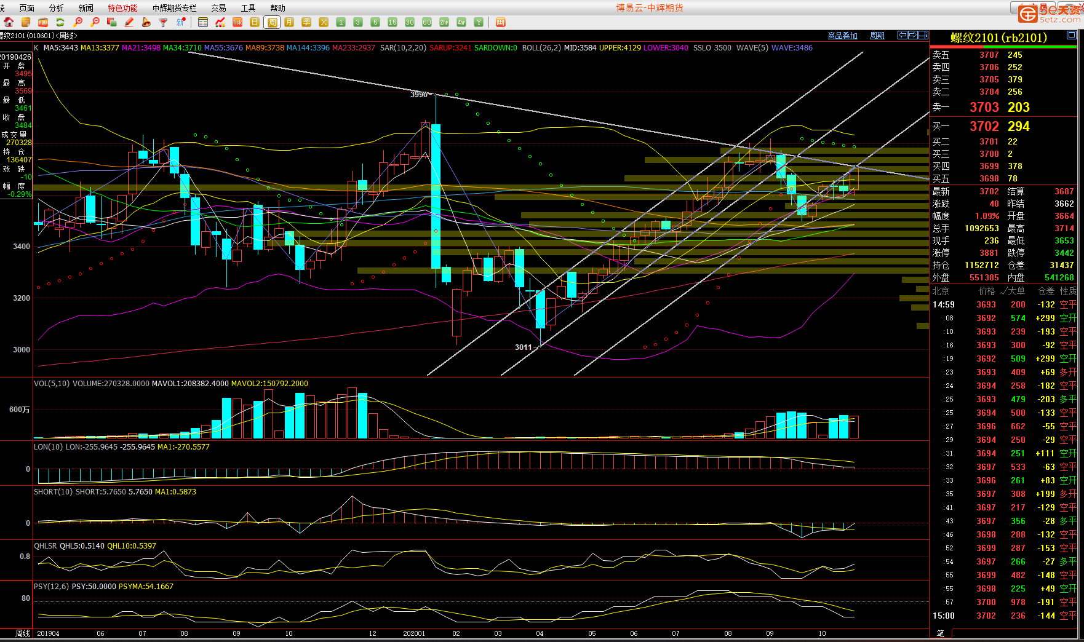Click the zoom in magnifier icon
Screen dimensions: 1084x642
click(x=78, y=22)
